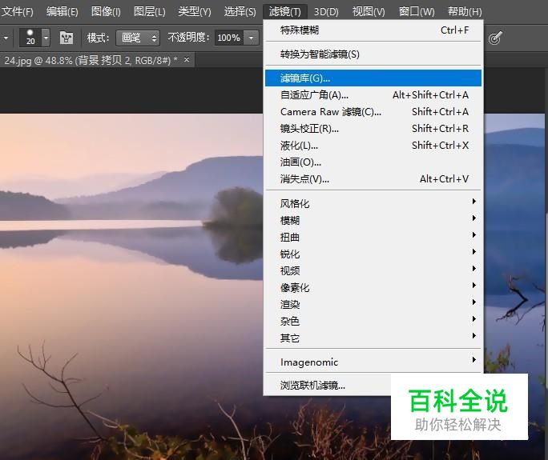Choose 转换为智能滤镜(S)
The image size is (548, 460).
point(373,54)
